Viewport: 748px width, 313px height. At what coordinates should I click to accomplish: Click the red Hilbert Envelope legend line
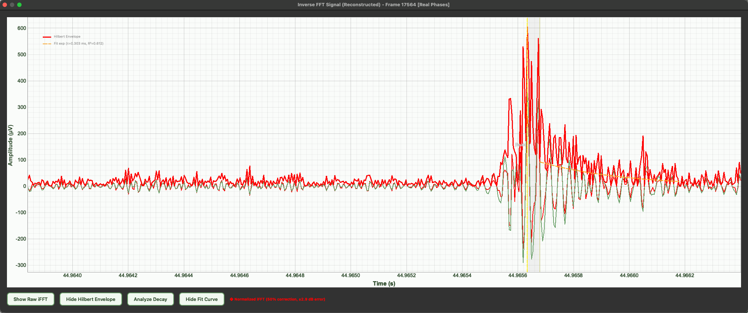pos(47,37)
